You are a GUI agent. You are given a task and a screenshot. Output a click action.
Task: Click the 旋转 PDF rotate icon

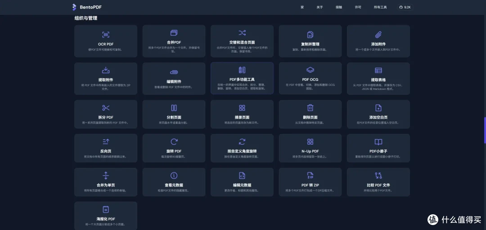174,142
